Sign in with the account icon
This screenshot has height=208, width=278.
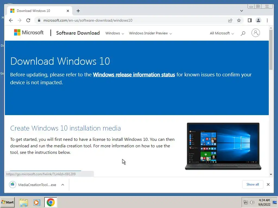[x=256, y=33]
